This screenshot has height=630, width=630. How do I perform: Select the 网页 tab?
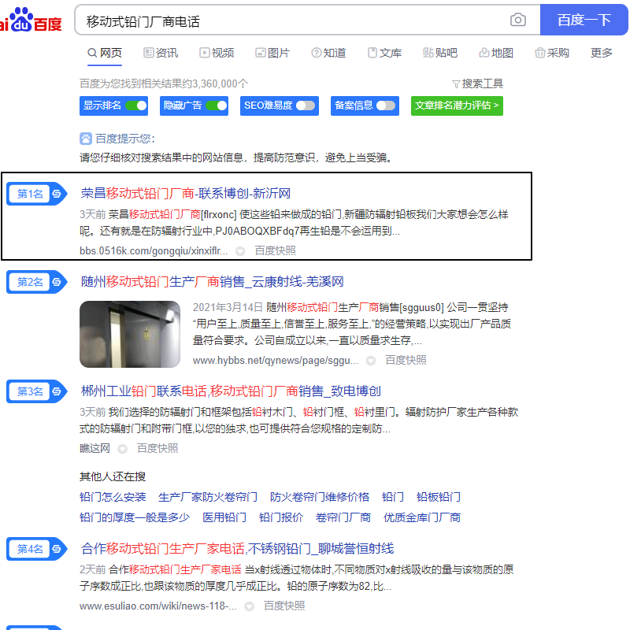[x=105, y=53]
